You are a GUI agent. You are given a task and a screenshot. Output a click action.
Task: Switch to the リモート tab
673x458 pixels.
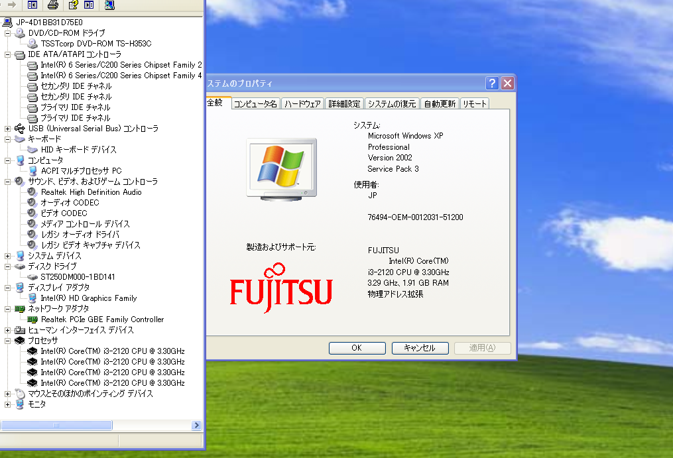click(475, 103)
